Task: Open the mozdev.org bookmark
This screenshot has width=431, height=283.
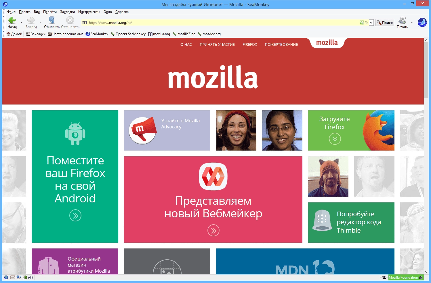Action: [209, 34]
